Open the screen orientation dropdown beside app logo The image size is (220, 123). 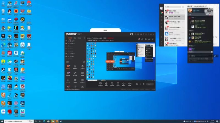click(80, 34)
